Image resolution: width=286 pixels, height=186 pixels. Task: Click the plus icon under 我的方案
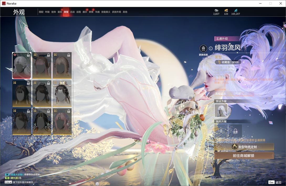(x=221, y=131)
